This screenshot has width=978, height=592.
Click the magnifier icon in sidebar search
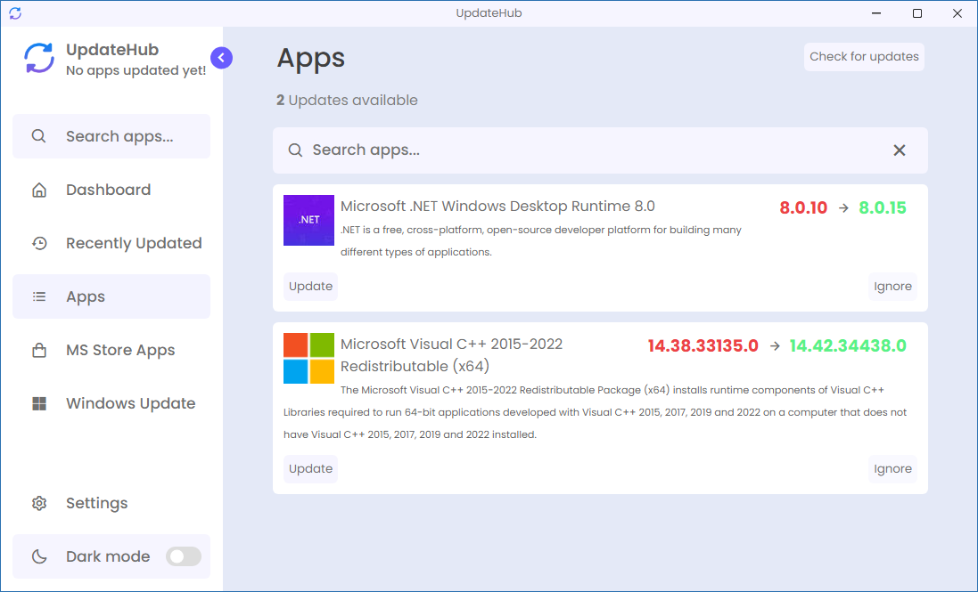pyautogui.click(x=38, y=135)
